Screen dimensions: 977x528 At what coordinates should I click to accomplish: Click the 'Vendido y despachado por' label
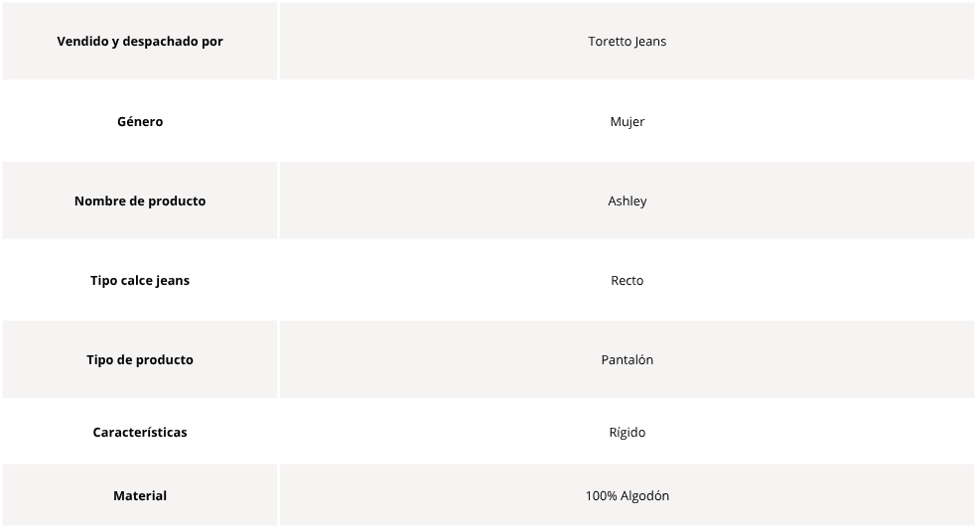click(x=140, y=41)
